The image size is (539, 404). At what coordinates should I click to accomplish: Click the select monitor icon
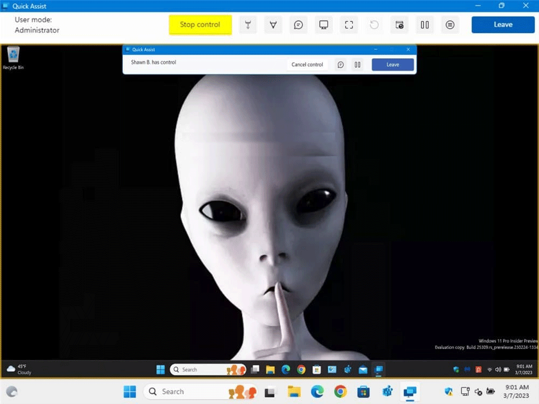[323, 25]
